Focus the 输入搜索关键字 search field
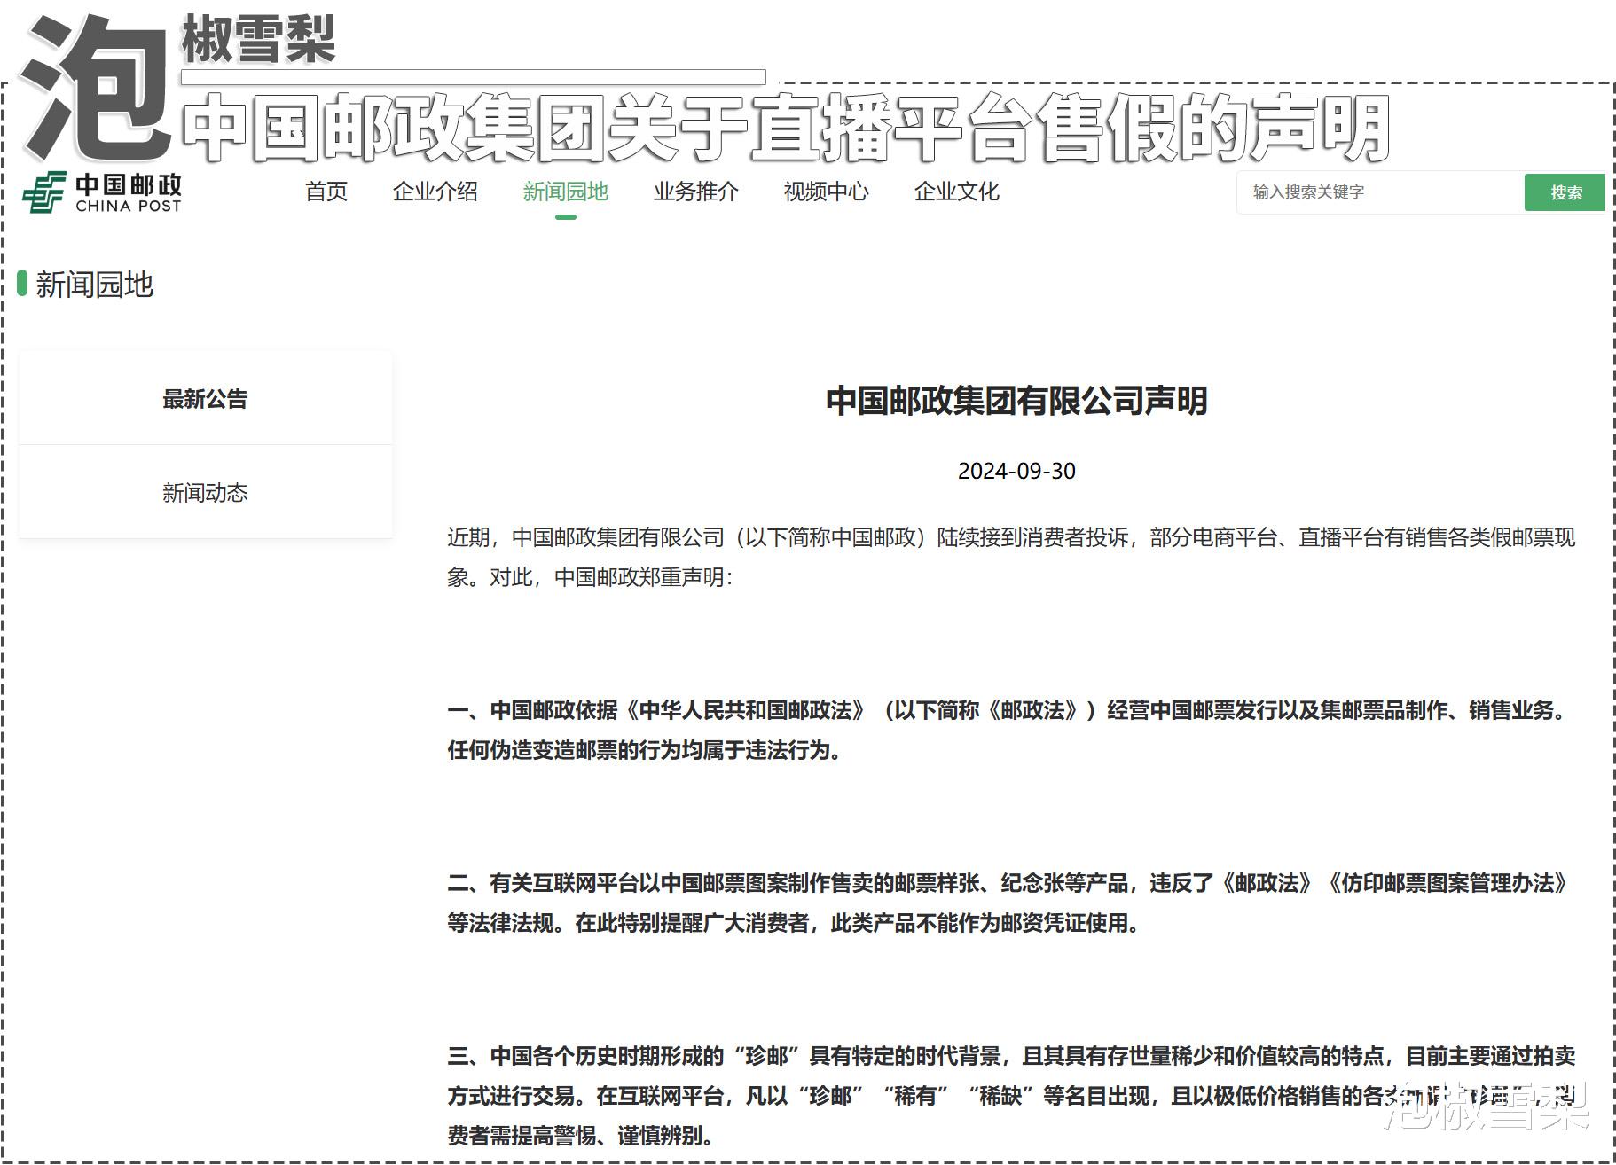Screen dimensions: 1616x1165 [1381, 192]
